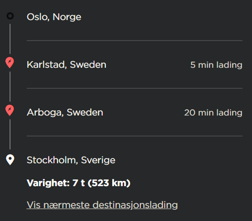Click the 5 min lading label

(x=216, y=65)
